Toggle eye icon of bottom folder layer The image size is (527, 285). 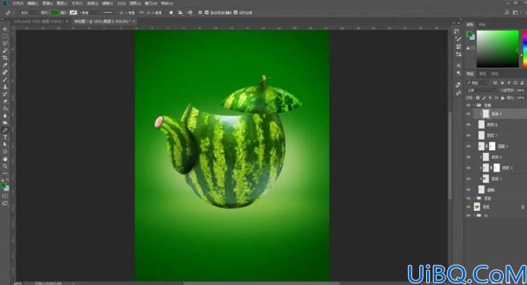pos(469,215)
